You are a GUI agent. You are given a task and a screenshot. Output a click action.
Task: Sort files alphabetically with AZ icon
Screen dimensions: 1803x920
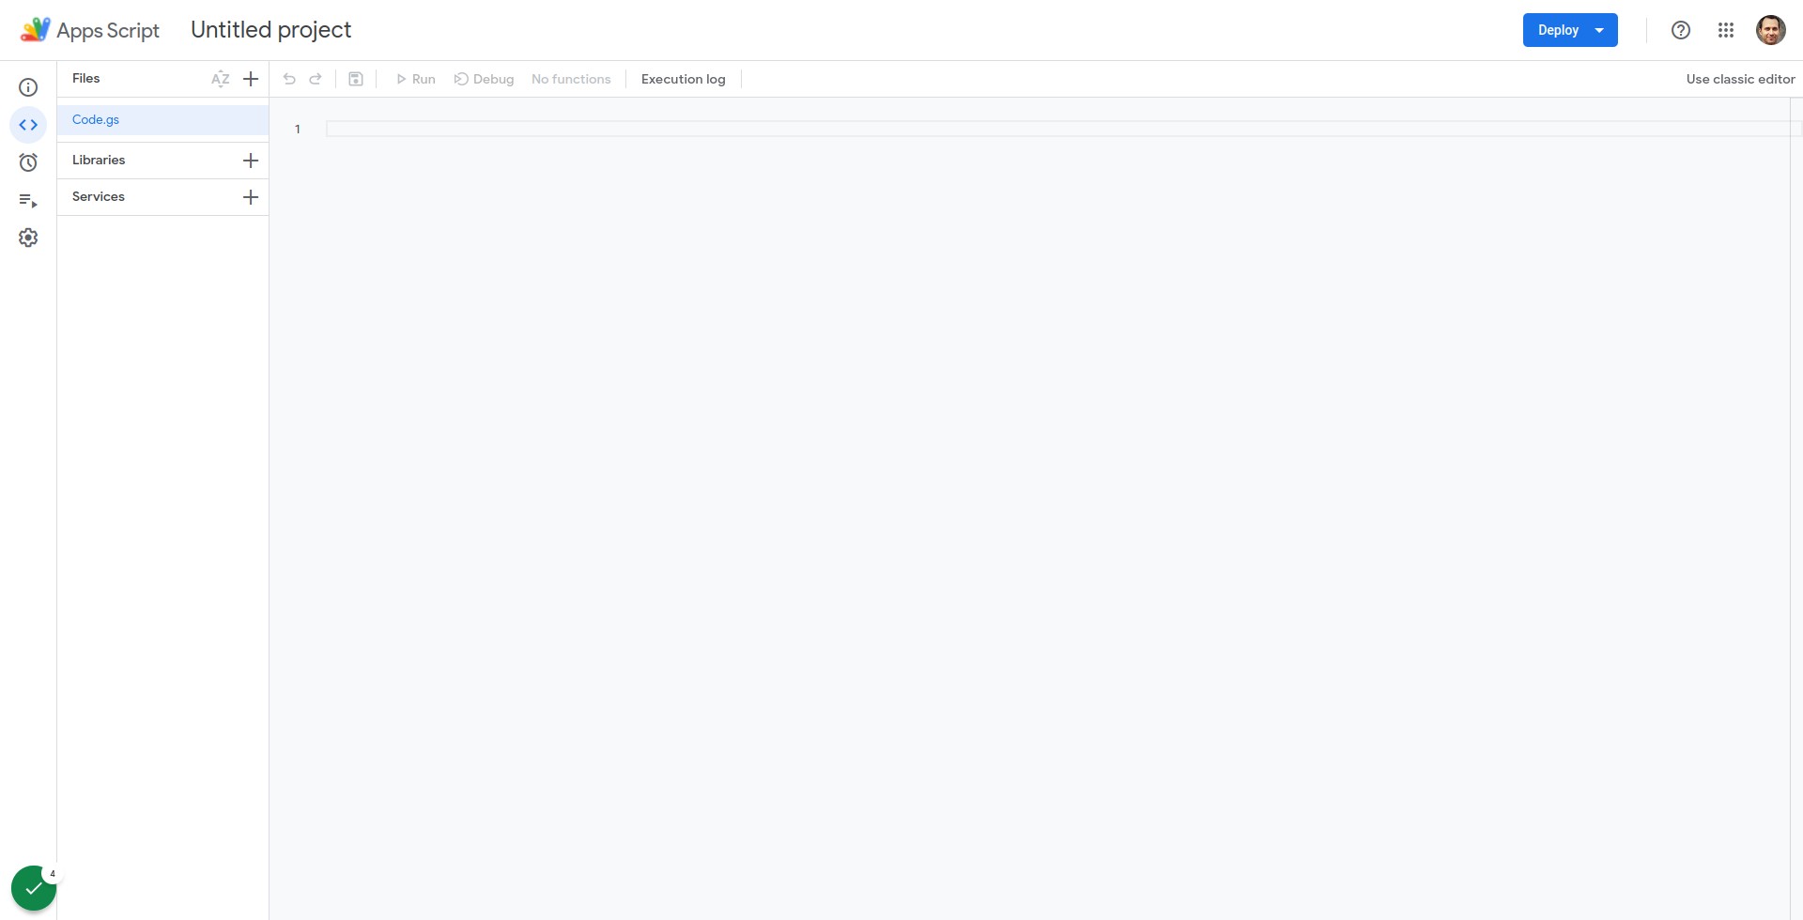(x=221, y=79)
